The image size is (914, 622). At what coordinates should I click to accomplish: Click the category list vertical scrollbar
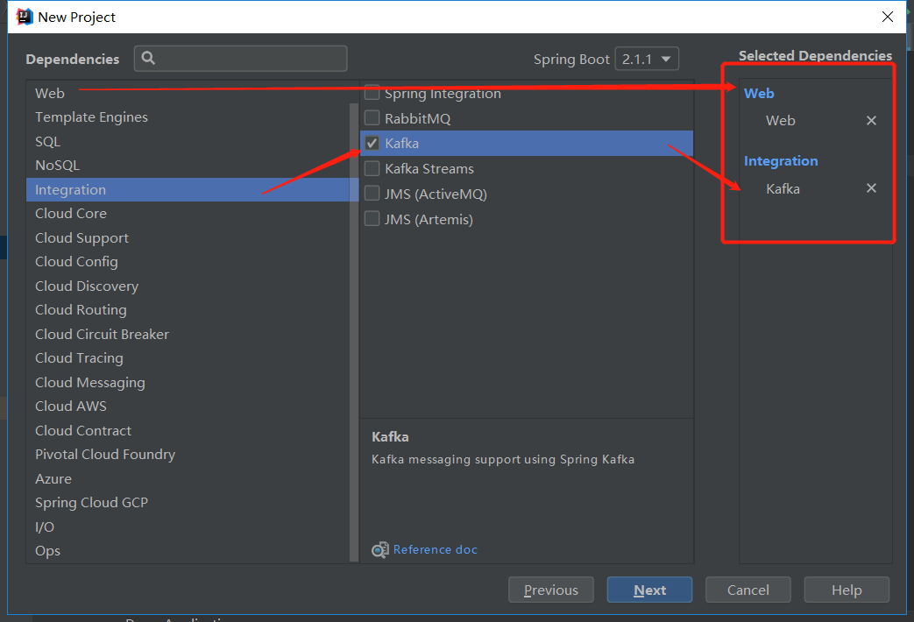point(353,332)
